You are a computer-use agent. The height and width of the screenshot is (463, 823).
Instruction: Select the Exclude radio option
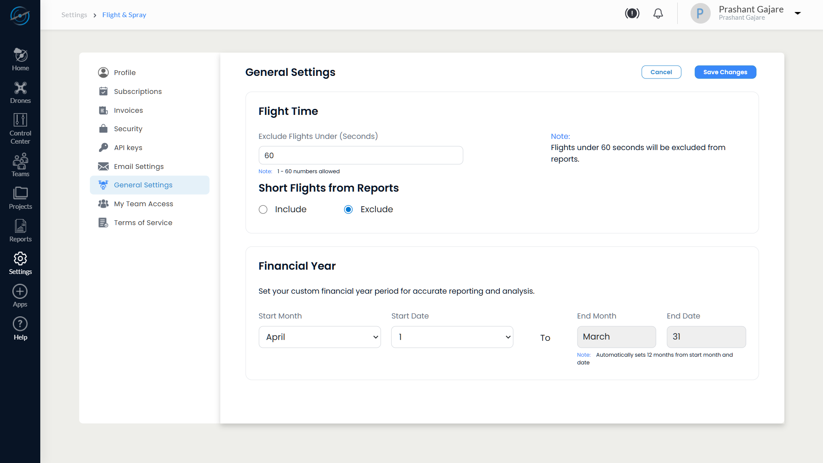click(x=348, y=209)
